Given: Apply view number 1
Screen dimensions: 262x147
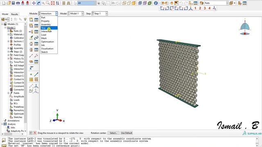Looking at the screenshot, I should pos(195,8).
